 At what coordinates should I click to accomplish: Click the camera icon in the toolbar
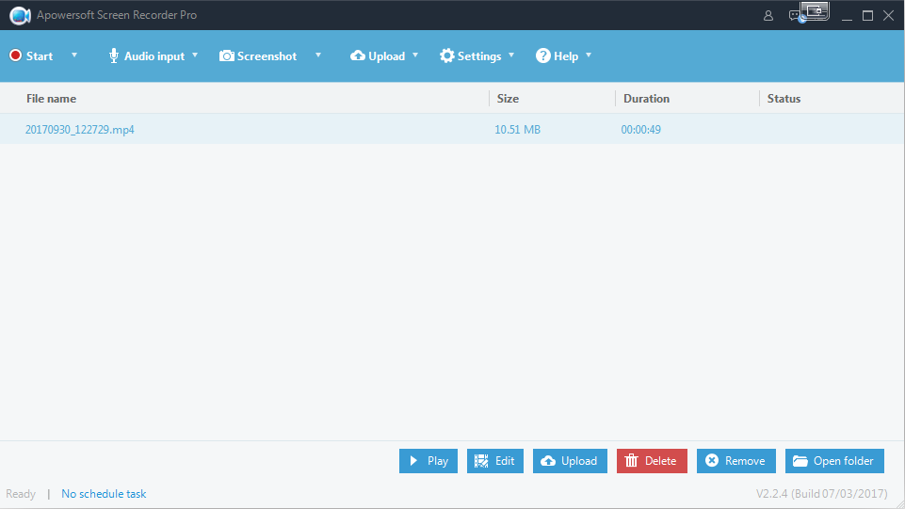(x=227, y=56)
